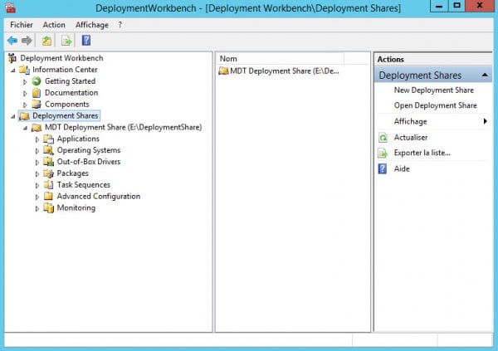Screen dimensions: 498x351
Task: Collapse the MDT Deployment Share node
Action: point(25,128)
